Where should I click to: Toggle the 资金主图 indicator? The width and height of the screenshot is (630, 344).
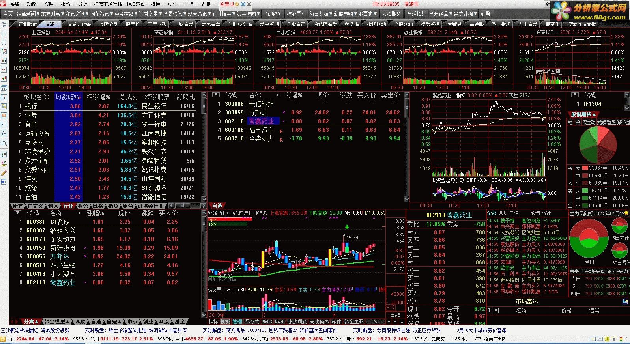tap(354, 322)
